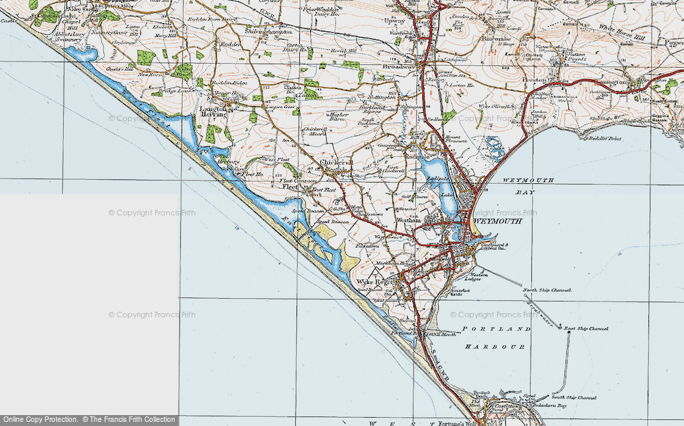
Task: Click the Upwey label
Action: pos(395,21)
